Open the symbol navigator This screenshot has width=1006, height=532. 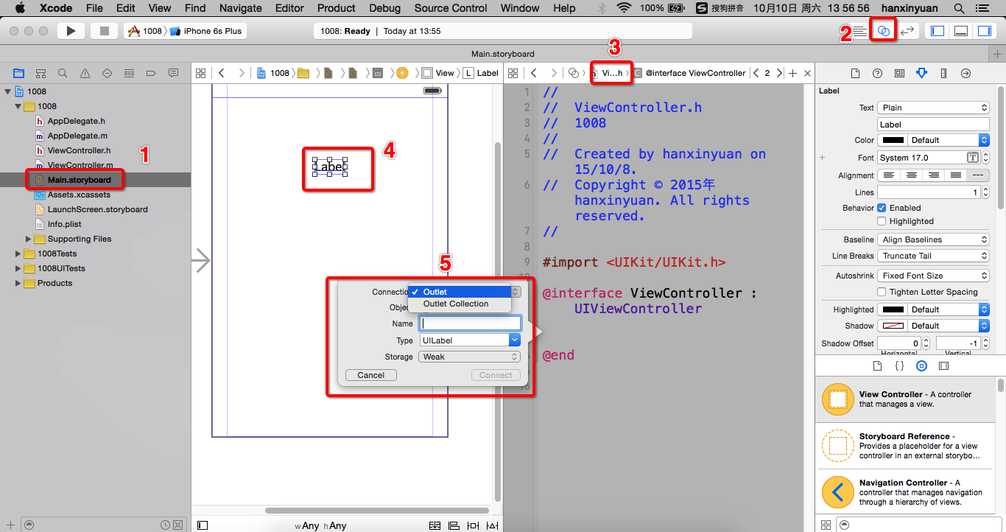[x=41, y=73]
